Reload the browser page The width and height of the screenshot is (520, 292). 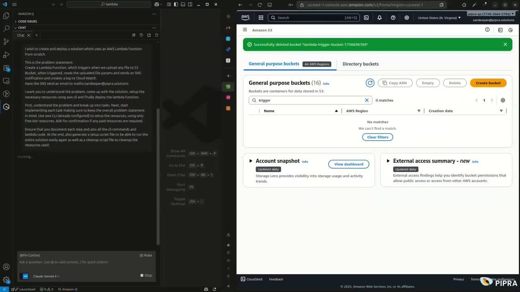click(260, 5)
